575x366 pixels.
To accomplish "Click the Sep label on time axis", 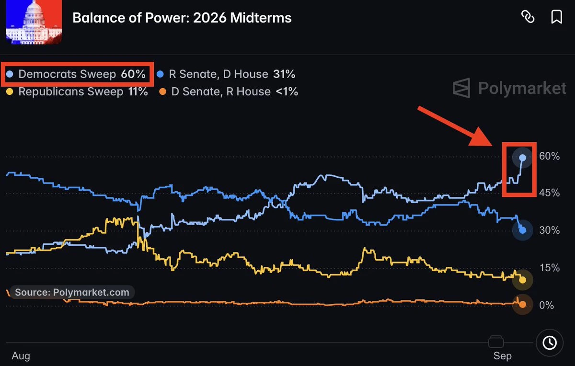I will point(502,356).
